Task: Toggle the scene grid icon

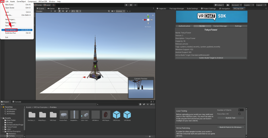Action: click(77, 11)
